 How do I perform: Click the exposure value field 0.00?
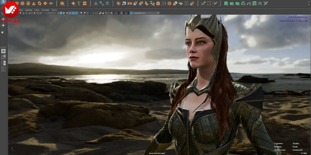pyautogui.click(x=116, y=13)
